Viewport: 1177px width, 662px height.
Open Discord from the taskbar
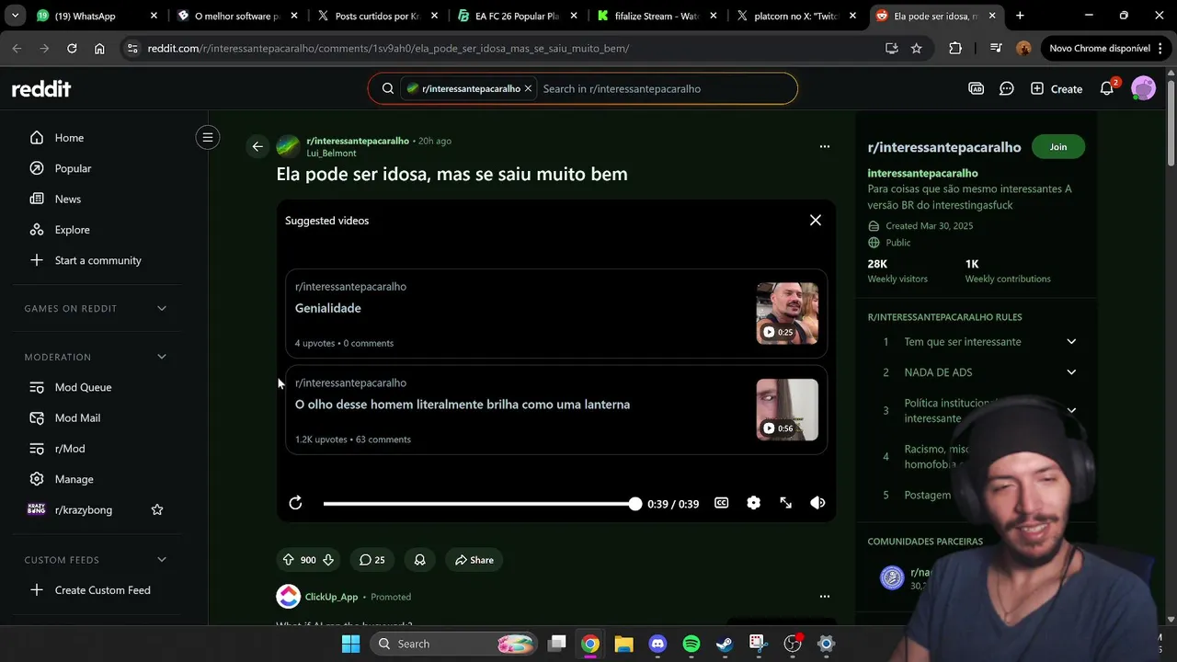657,644
